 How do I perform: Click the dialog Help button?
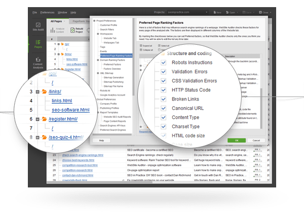101,140
